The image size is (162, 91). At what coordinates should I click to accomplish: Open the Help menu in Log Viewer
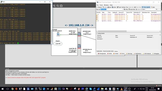pos(111,5)
